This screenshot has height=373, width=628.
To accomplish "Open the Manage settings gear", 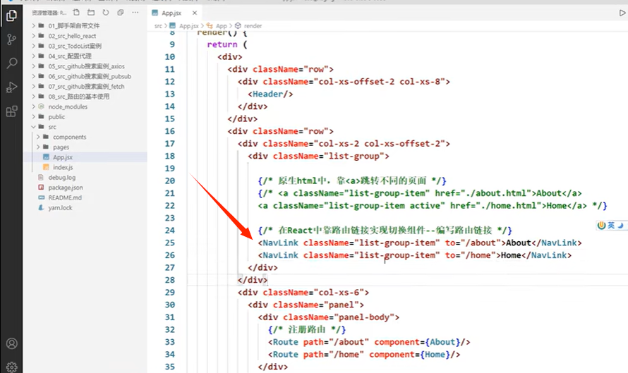I will pos(11,367).
